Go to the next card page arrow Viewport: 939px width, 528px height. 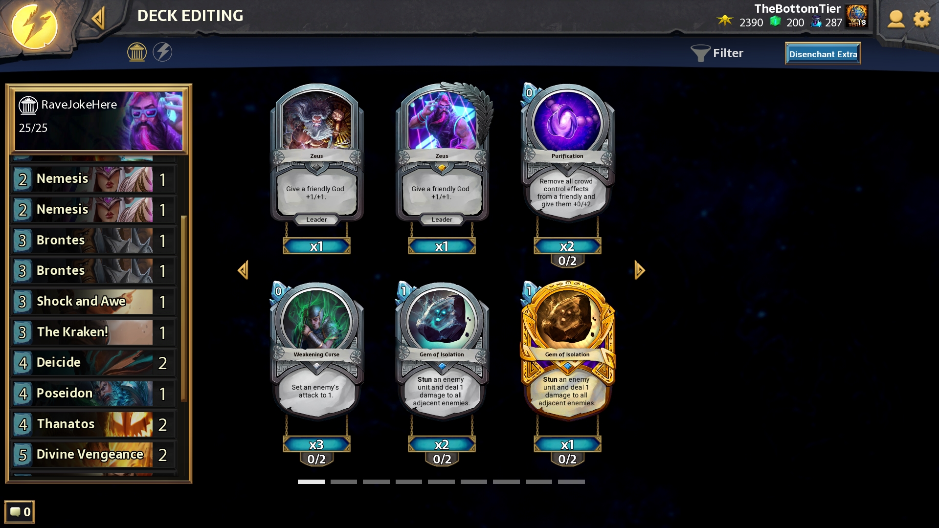coord(640,270)
